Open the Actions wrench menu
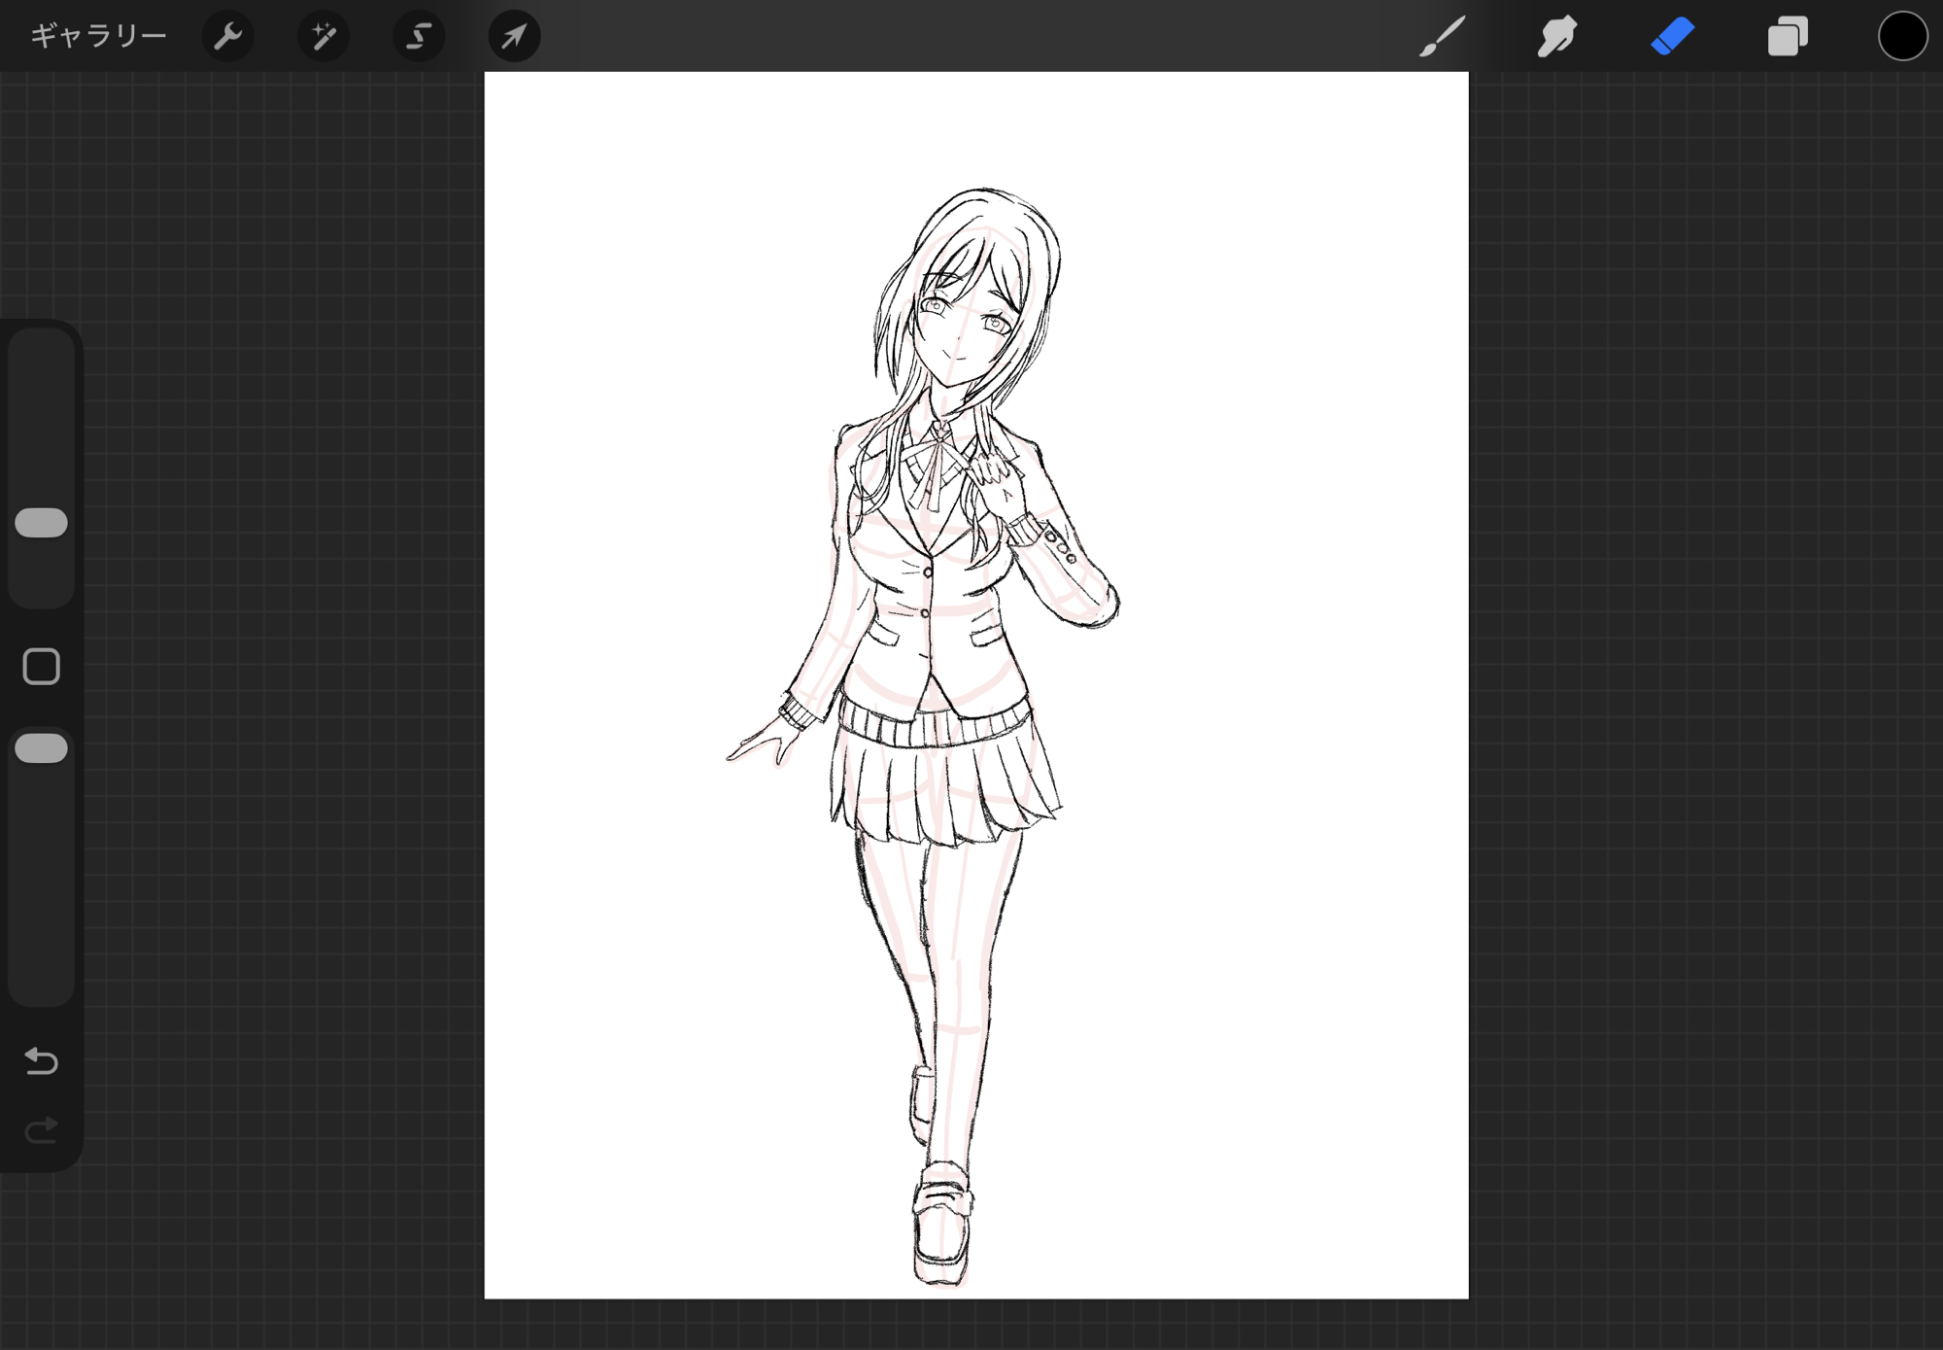Screen dimensions: 1943x1350 [x=227, y=37]
